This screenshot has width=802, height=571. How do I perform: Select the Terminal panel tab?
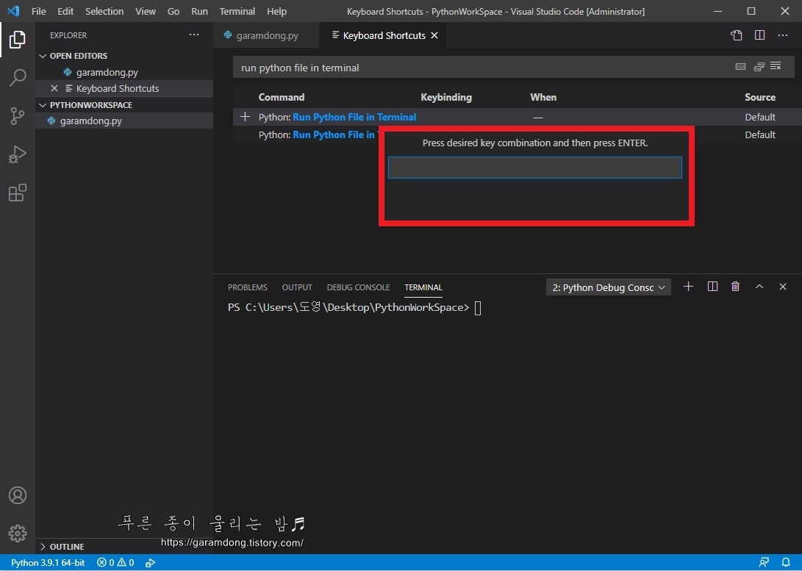tap(423, 287)
